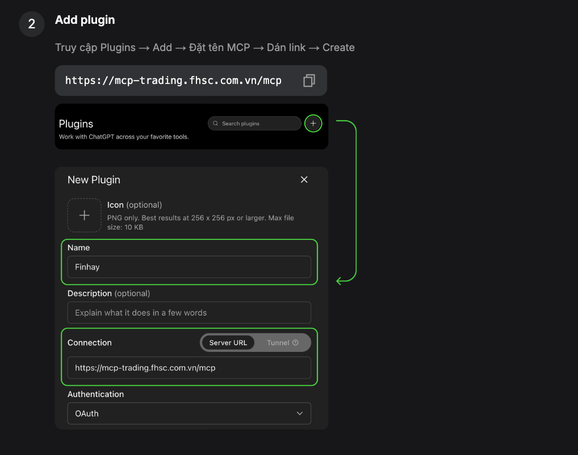Click the "Add plugin" step heading
Screen dimensions: 578x455
coord(85,20)
